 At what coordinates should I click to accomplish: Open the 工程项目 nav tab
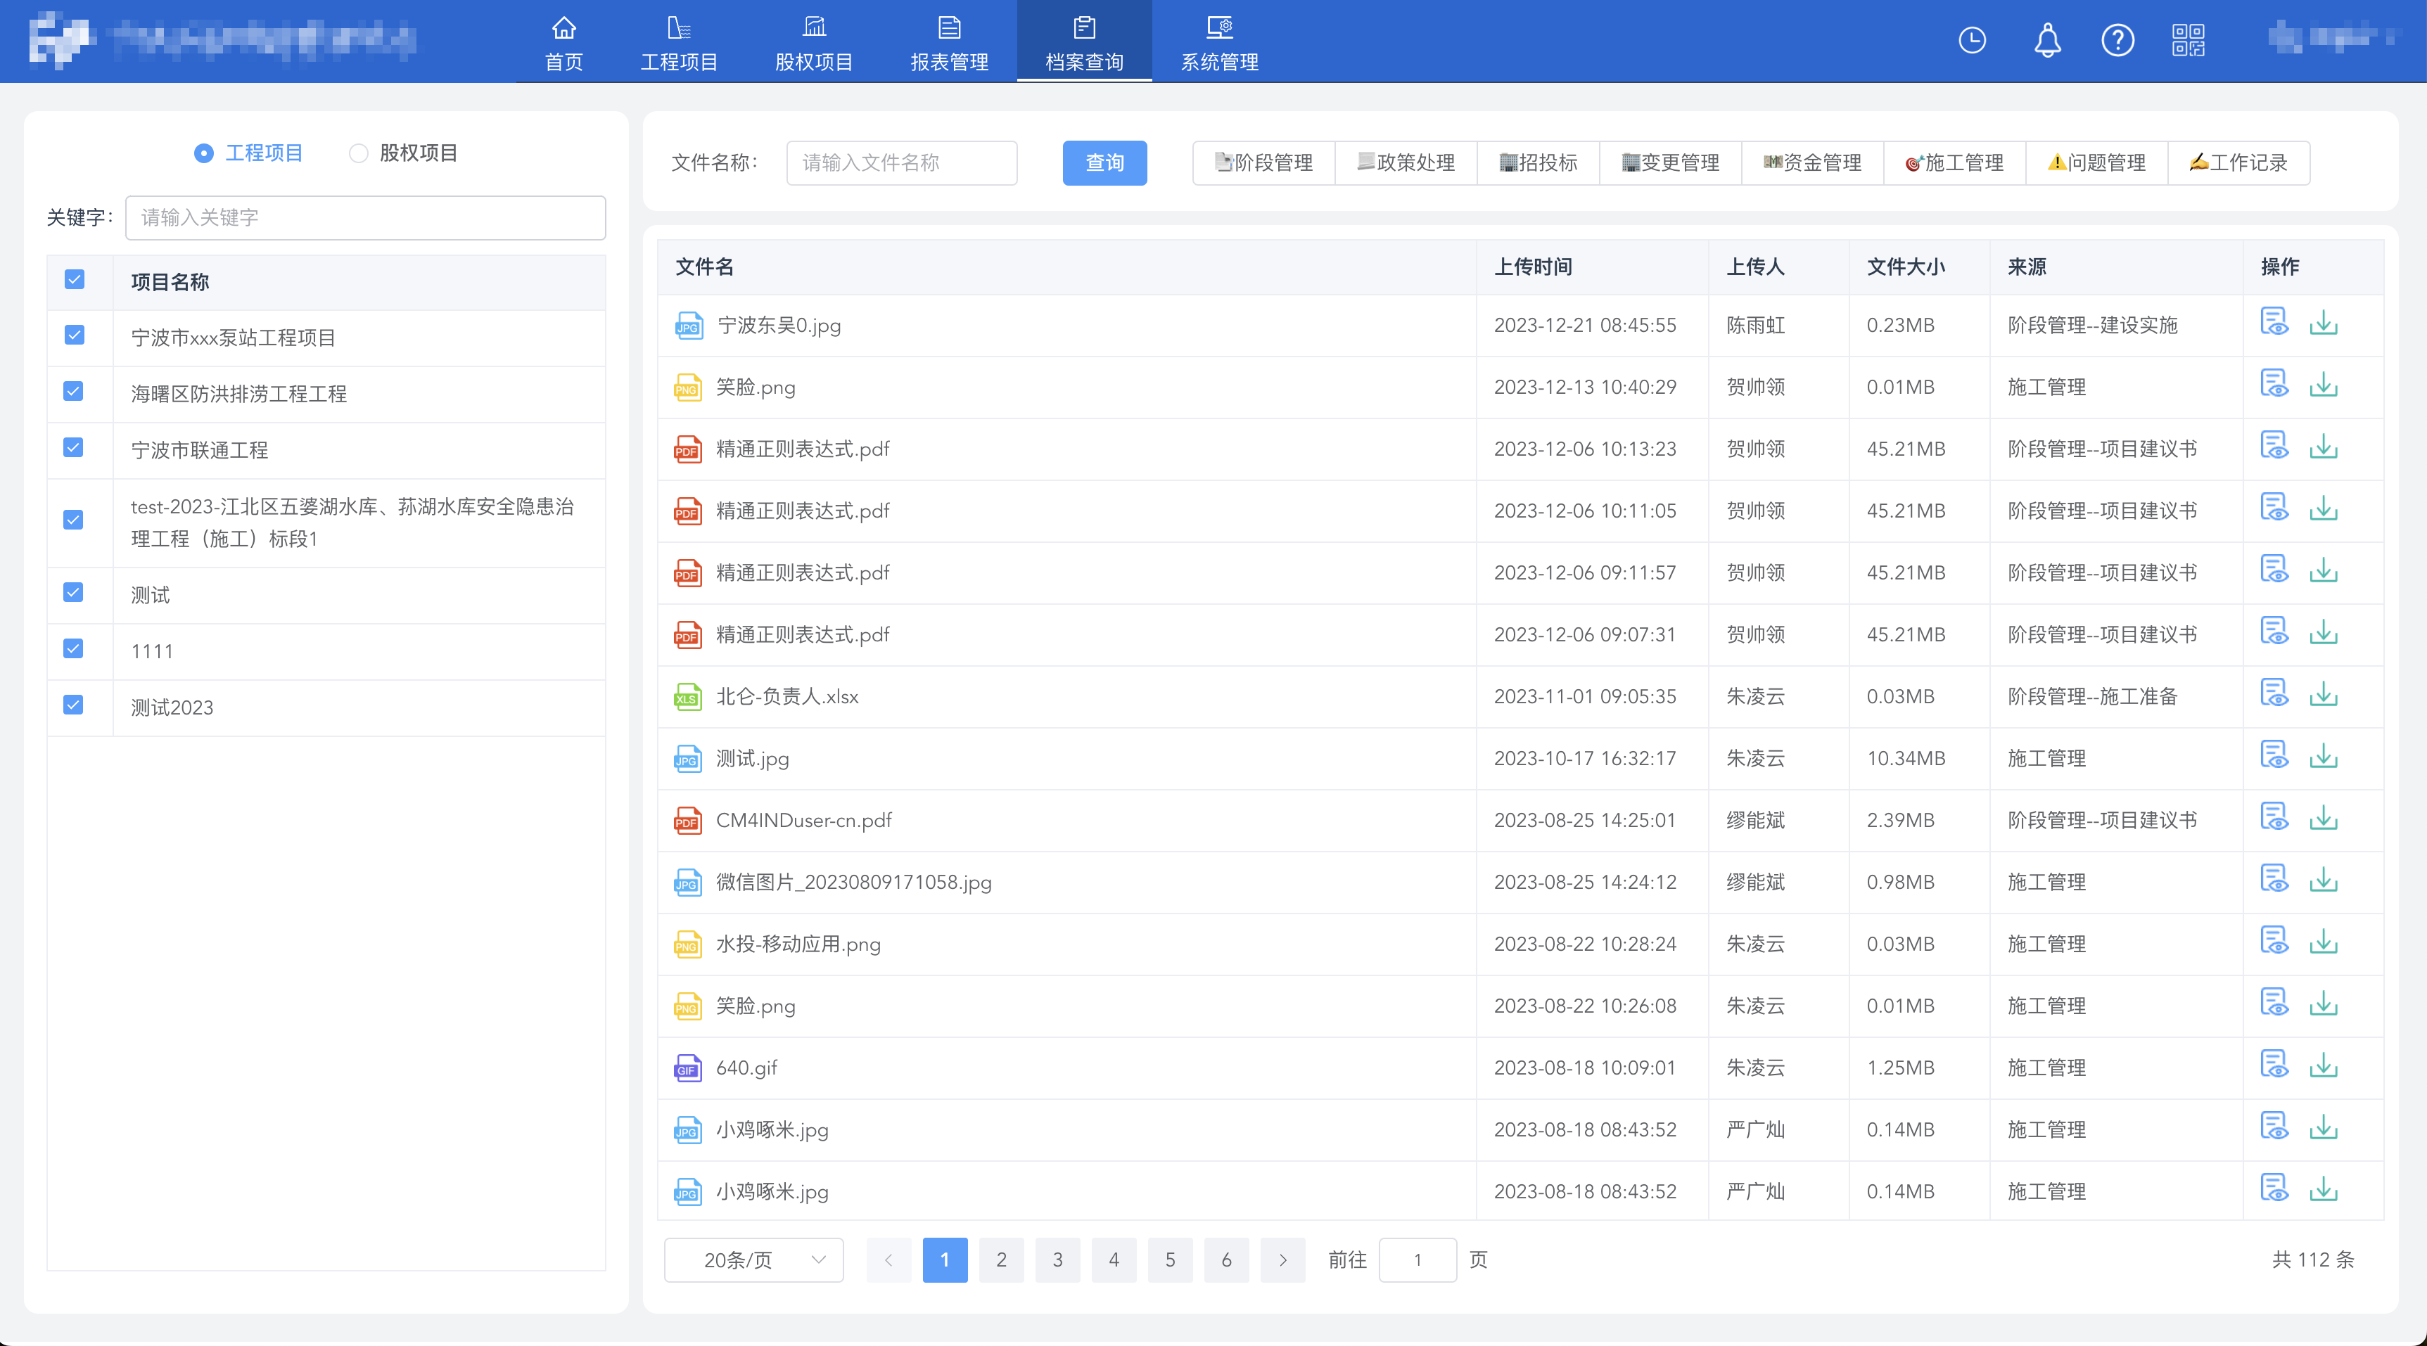click(x=680, y=42)
